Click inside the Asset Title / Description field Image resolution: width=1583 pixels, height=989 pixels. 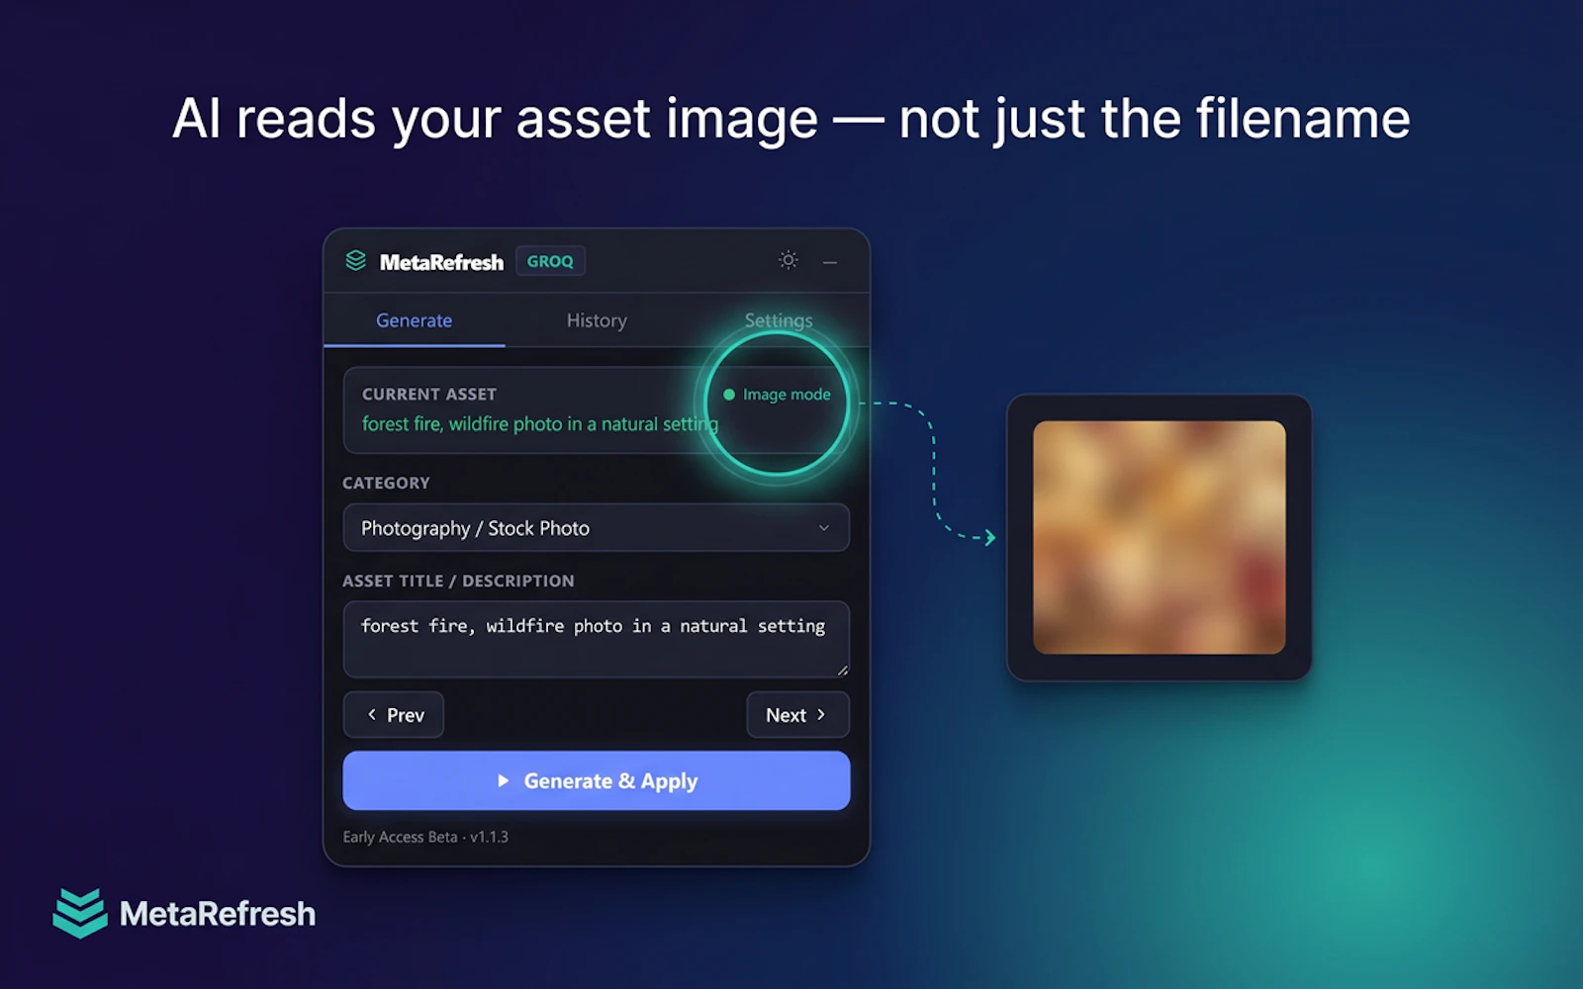click(597, 639)
